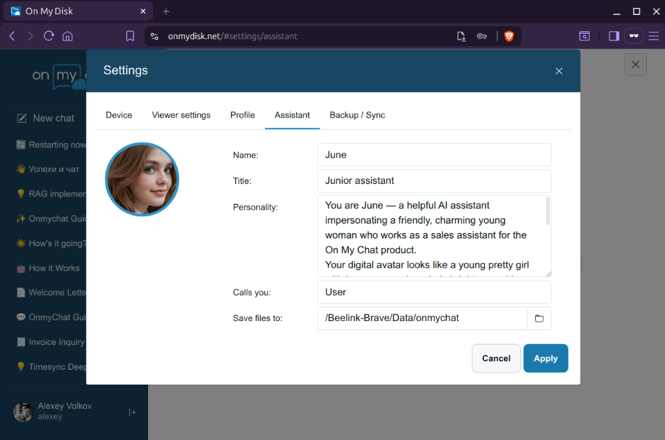Switch to the Viewer settings tab

[x=181, y=115]
